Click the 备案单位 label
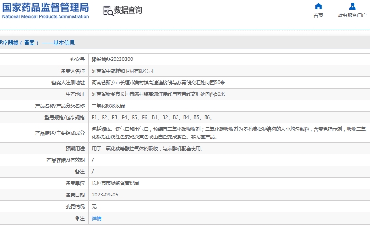370x226 pixels. tap(75, 183)
